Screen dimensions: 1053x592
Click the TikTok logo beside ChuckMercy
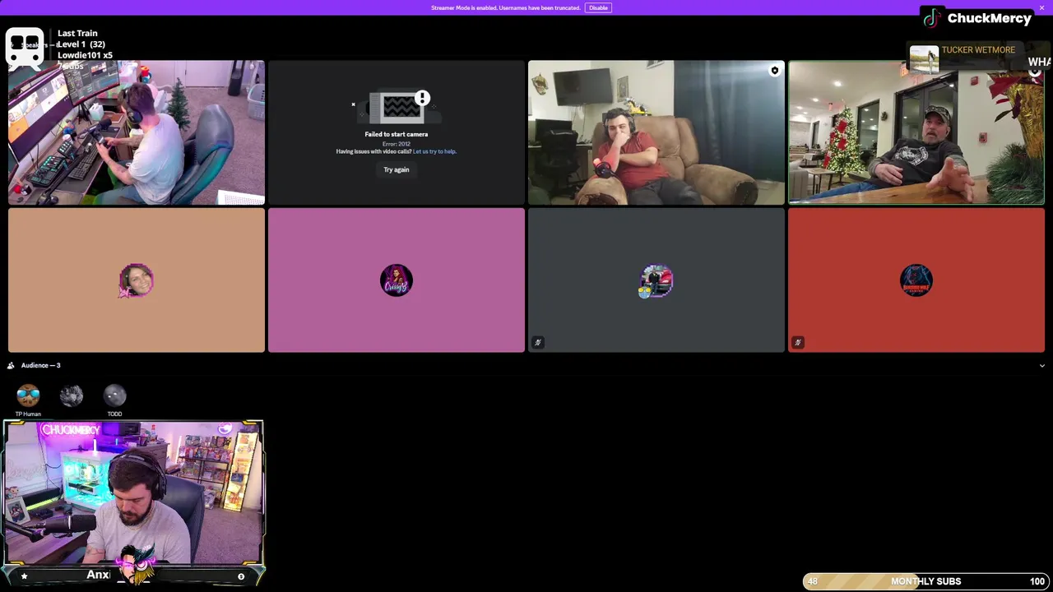pyautogui.click(x=932, y=18)
